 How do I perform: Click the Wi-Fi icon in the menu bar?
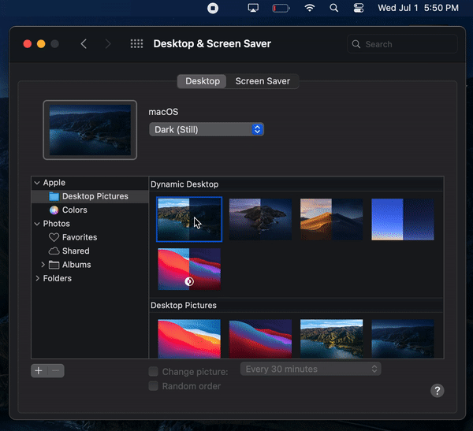click(x=310, y=8)
